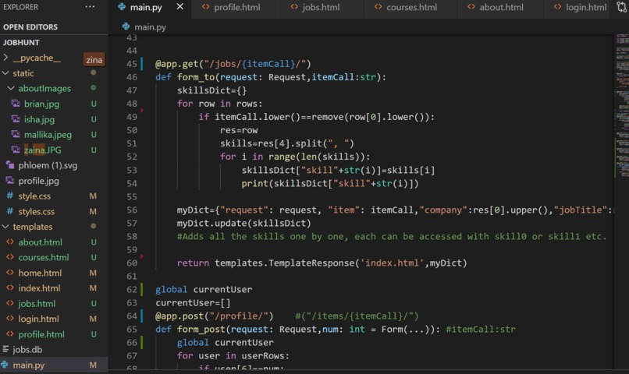The width and height of the screenshot is (629, 374).
Task: Open login.html in the file tree
Action: coord(38,319)
